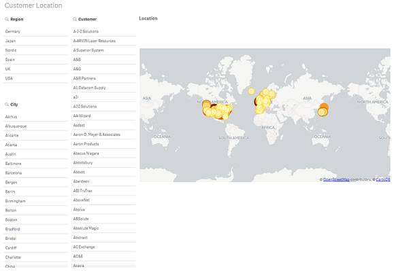Click the Customer filter header

point(87,19)
